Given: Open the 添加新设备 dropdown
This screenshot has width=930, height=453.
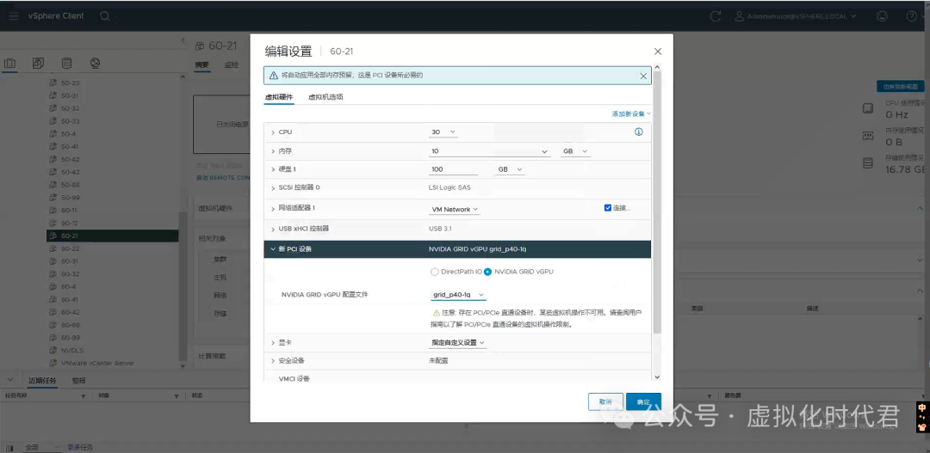Looking at the screenshot, I should 631,113.
